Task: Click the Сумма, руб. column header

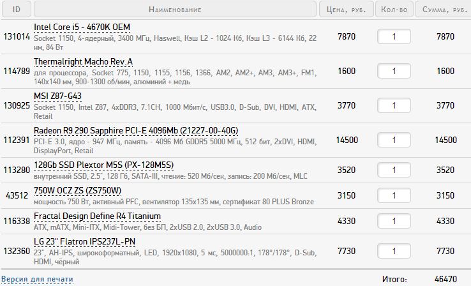Action: coord(444,10)
